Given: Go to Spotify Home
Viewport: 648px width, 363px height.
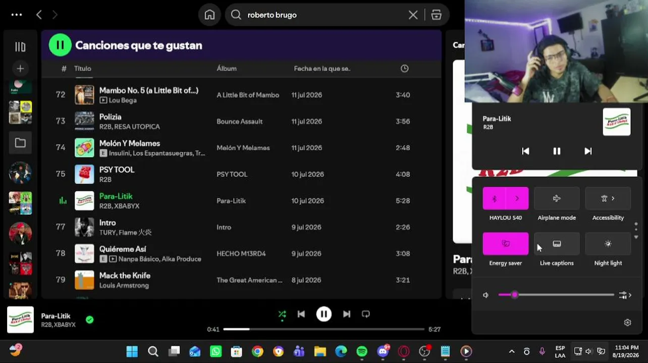Looking at the screenshot, I should pos(209,15).
